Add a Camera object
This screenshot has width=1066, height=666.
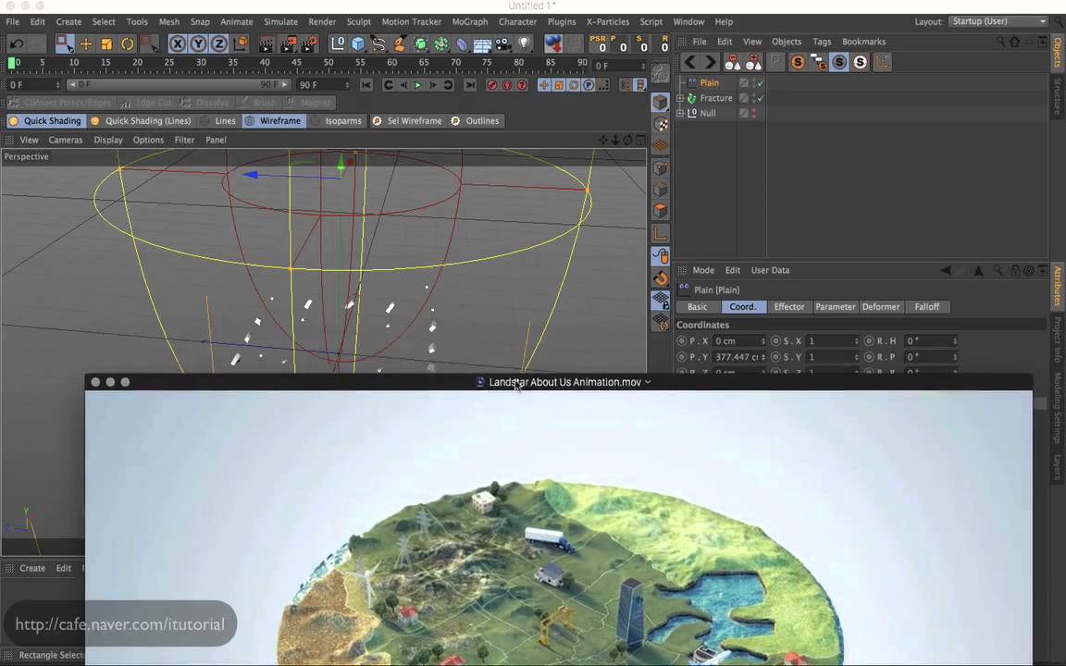pos(503,44)
